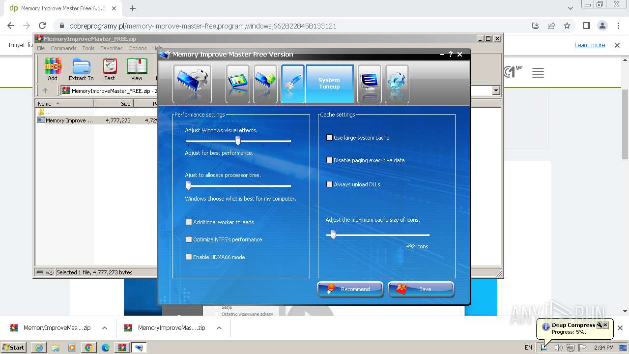The height and width of the screenshot is (354, 629).
Task: Click the help question mark in Memory Improve Master
Action: [x=451, y=55]
